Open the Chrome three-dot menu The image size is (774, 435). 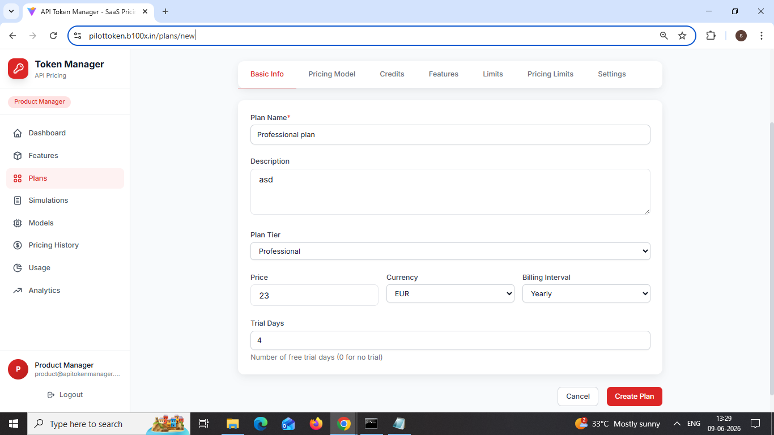pos(761,36)
